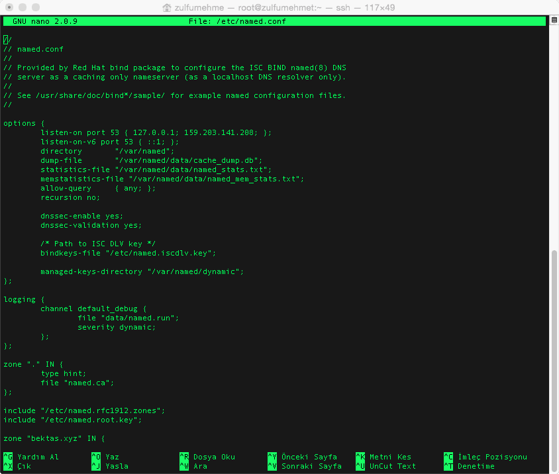
Task: Click the ^R Dosya Oku shortcut
Action: click(207, 457)
